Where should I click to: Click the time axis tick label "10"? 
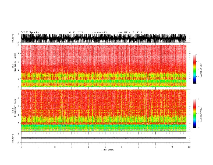pos(189,147)
